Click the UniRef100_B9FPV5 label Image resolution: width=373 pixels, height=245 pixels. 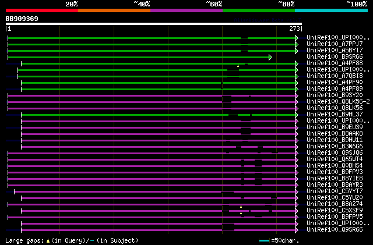pos(335,217)
